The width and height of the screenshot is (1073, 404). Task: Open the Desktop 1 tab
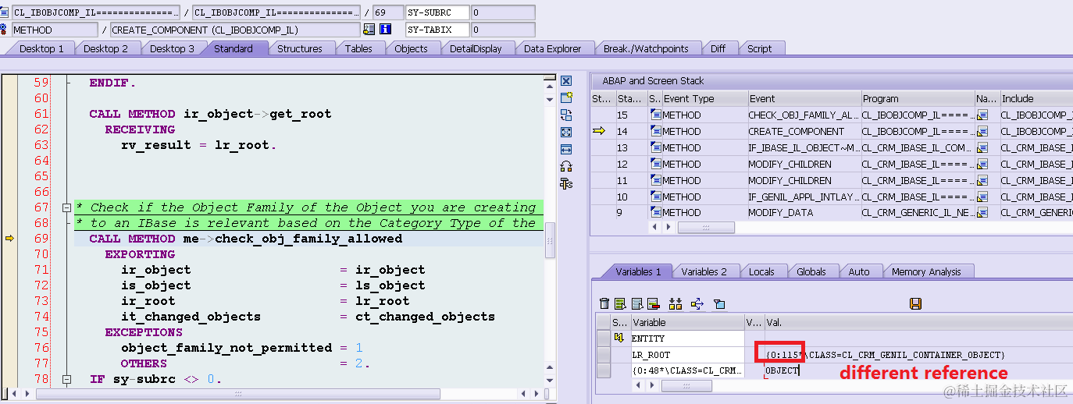point(41,48)
